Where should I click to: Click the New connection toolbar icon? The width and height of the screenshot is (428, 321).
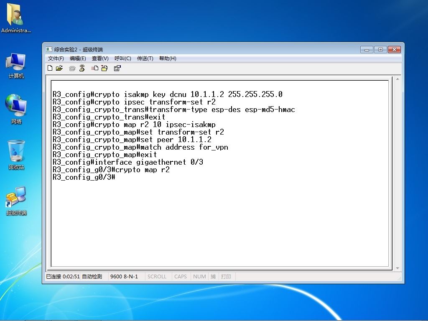(50, 68)
